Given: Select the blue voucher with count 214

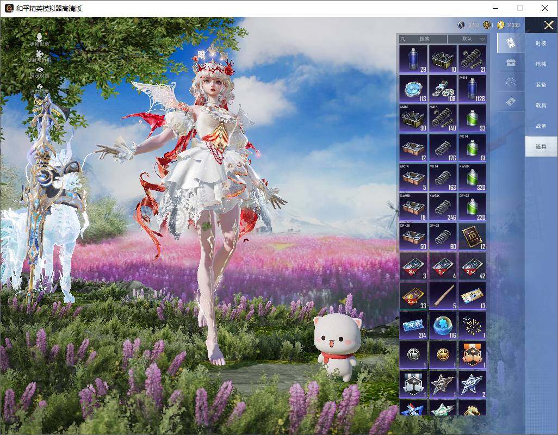Looking at the screenshot, I should click(413, 326).
